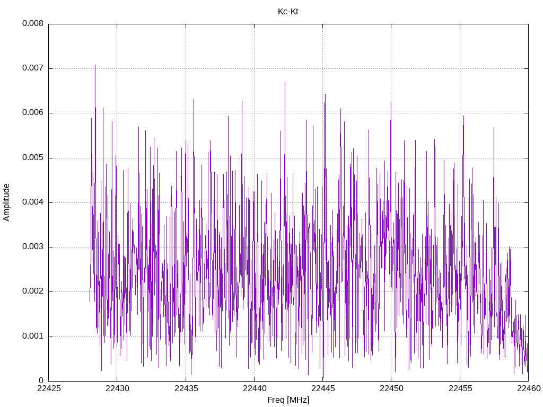Click the 0.007 y-axis tick label
The height and width of the screenshot is (407, 543).
tap(33, 68)
